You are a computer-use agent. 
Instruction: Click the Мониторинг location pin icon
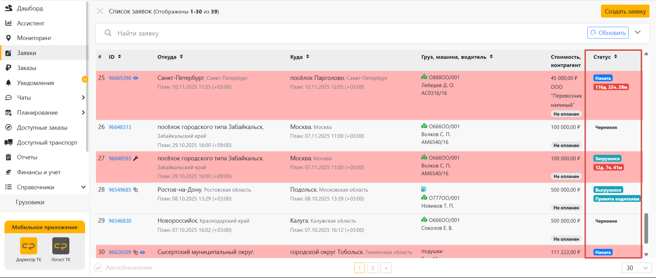[x=9, y=38]
